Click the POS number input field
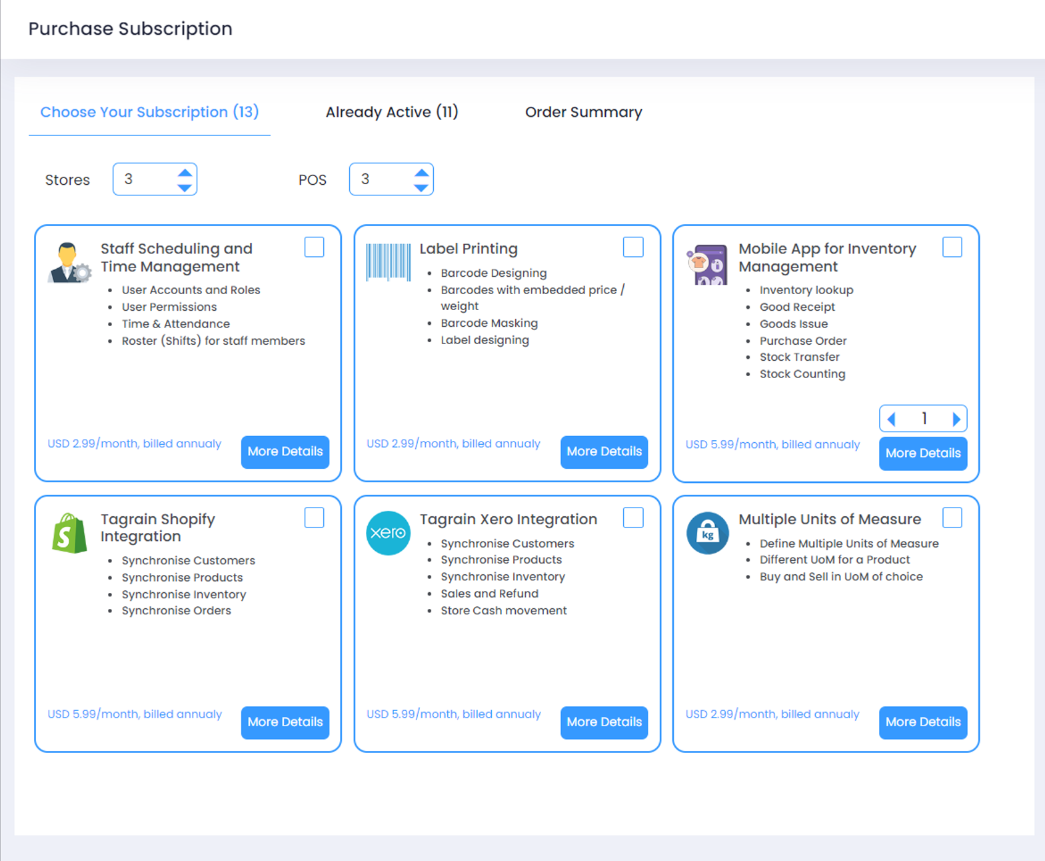This screenshot has height=861, width=1045. coord(380,179)
